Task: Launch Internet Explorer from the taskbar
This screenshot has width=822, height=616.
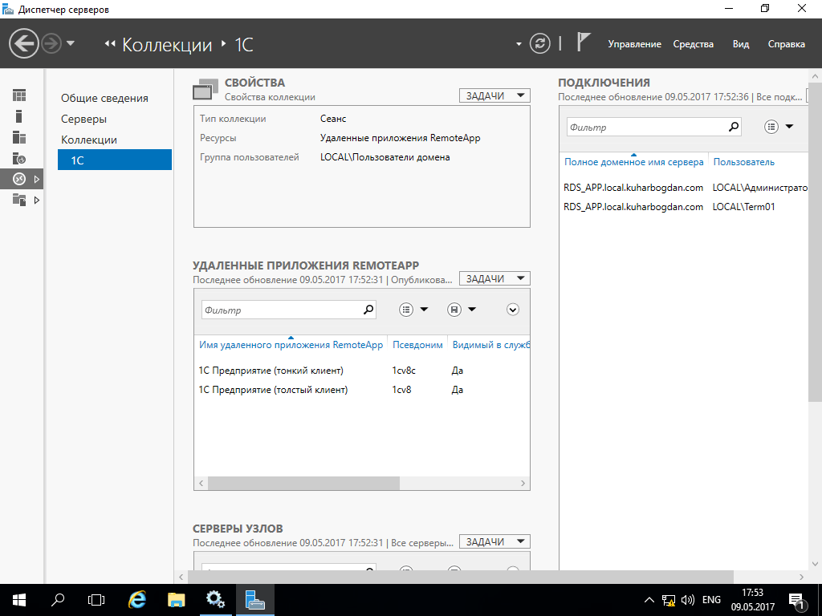Action: [x=138, y=599]
